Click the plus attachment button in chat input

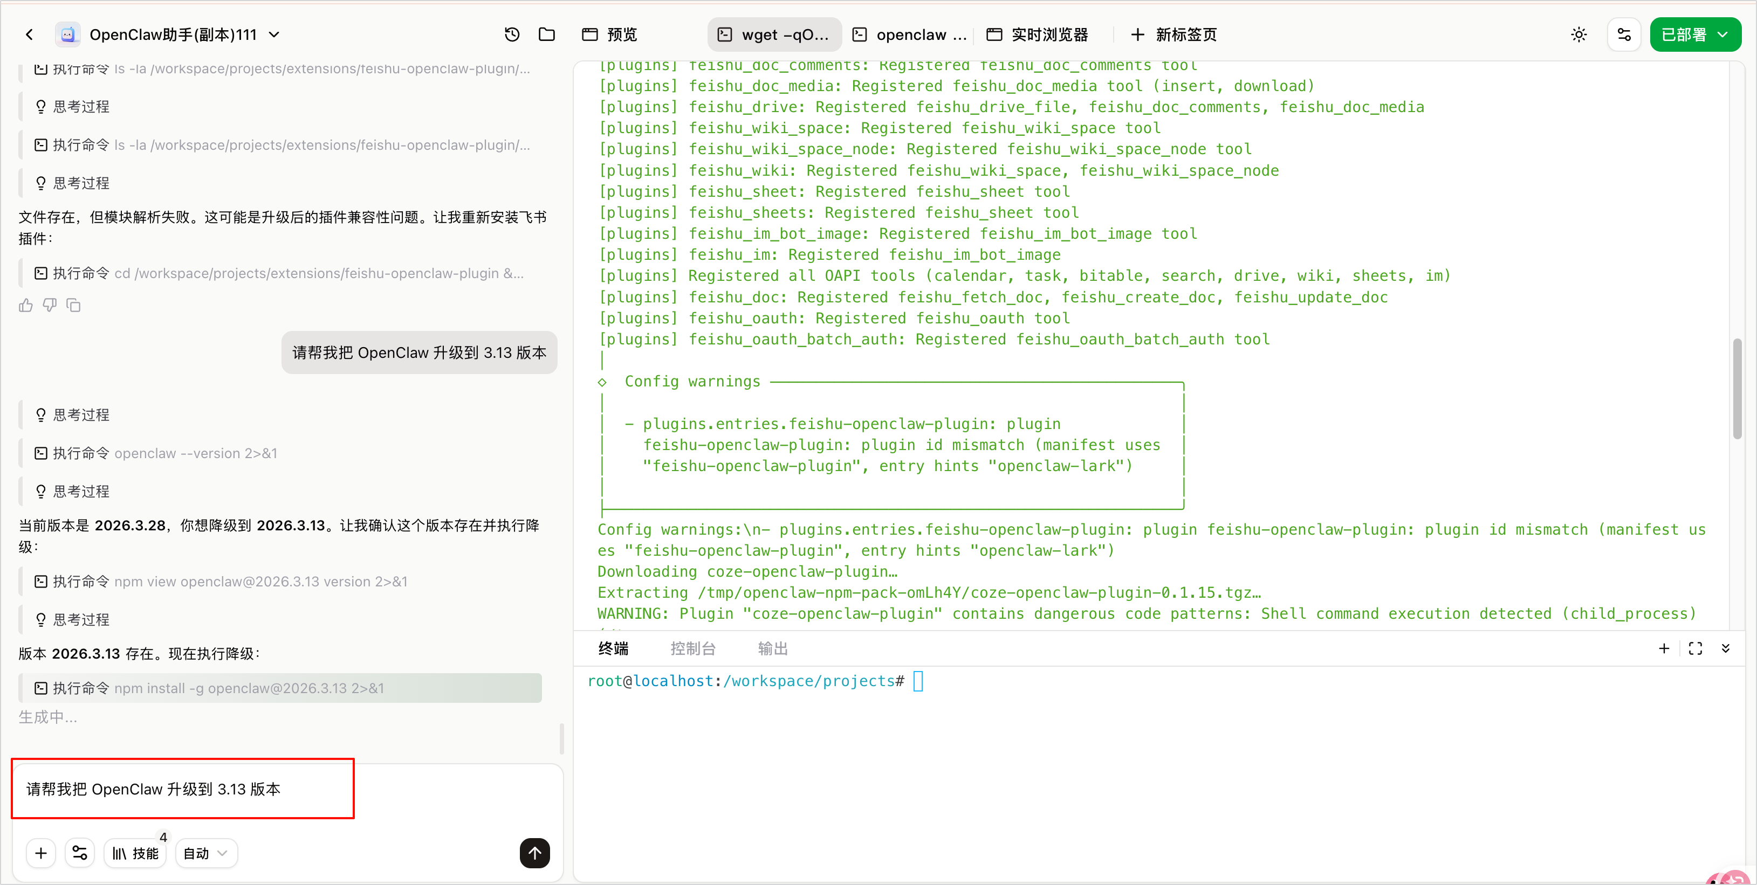pyautogui.click(x=41, y=853)
